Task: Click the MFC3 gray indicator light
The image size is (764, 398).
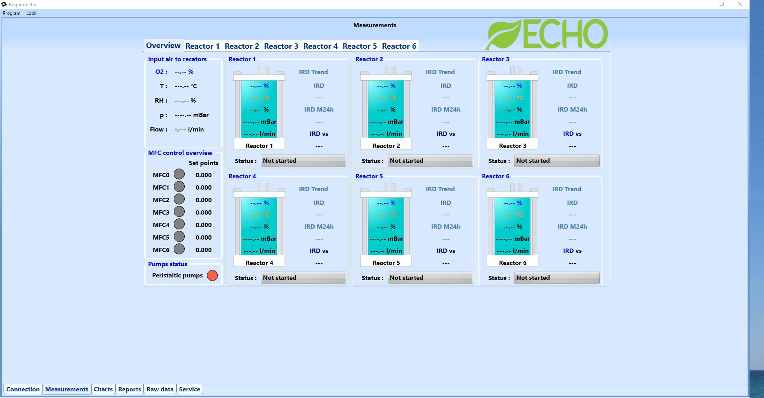Action: [179, 212]
